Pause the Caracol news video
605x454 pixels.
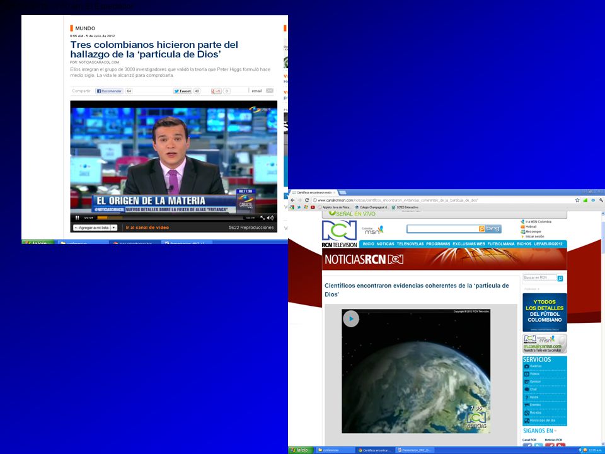coord(77,218)
